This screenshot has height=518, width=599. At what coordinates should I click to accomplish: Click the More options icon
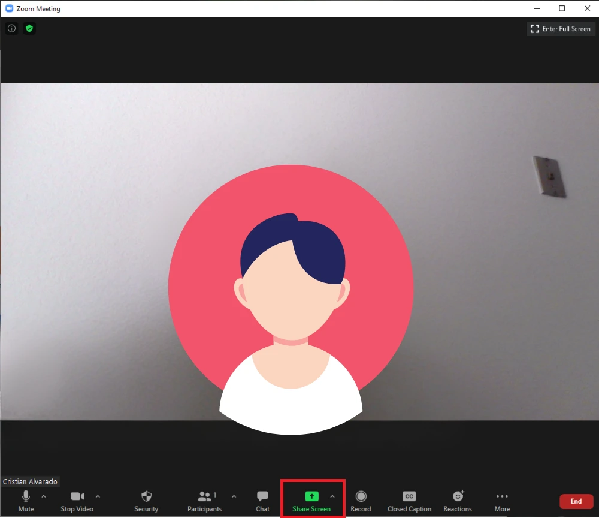pyautogui.click(x=501, y=501)
